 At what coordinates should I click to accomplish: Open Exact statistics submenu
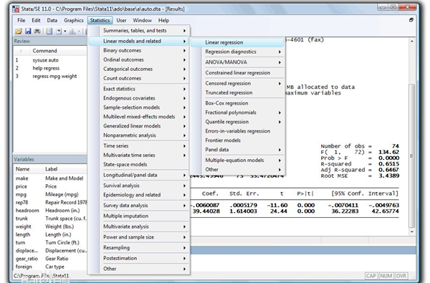(x=138, y=89)
